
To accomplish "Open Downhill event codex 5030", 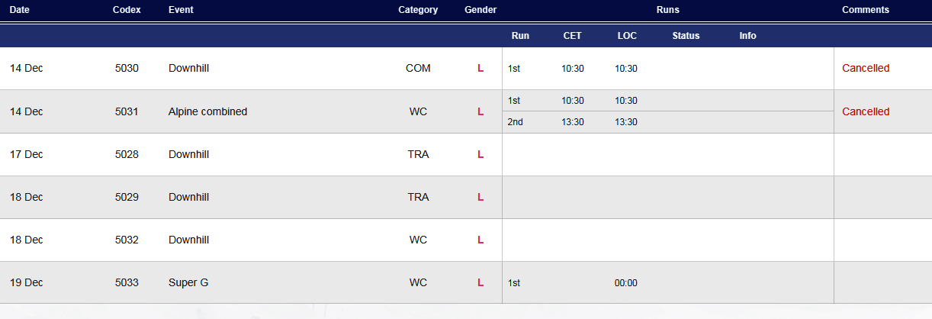I will [x=466, y=68].
